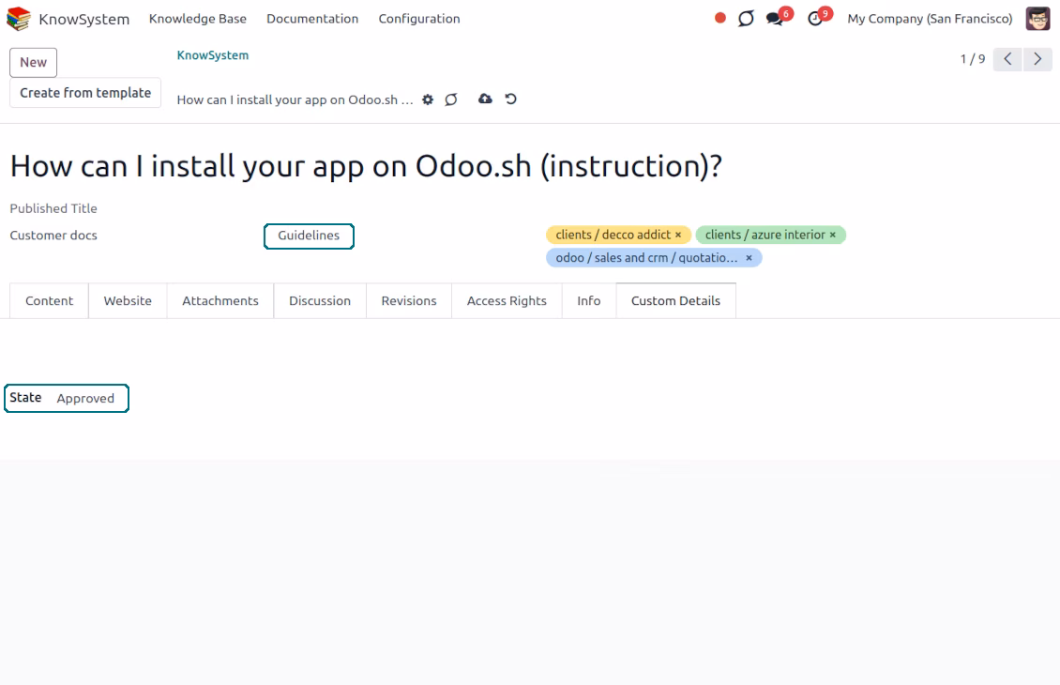
Task: Open the activities clock icon with badge 9
Action: click(816, 18)
